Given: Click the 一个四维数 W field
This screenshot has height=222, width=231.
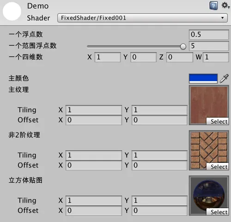Looking at the screenshot, I should point(216,57).
